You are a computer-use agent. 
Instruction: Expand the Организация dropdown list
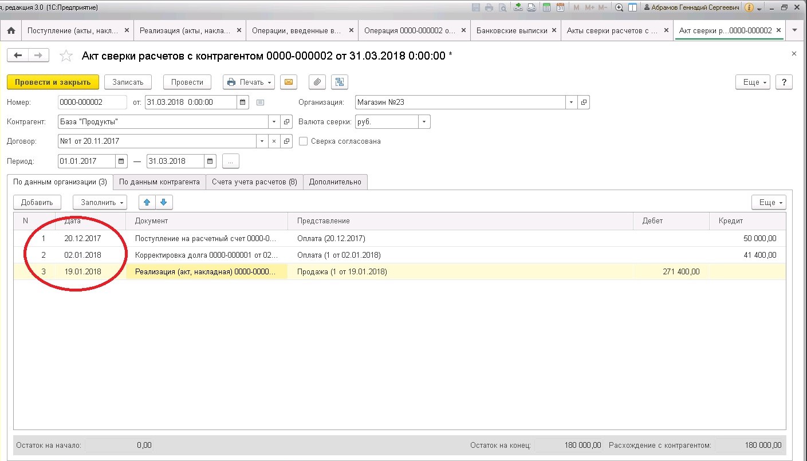tap(572, 103)
